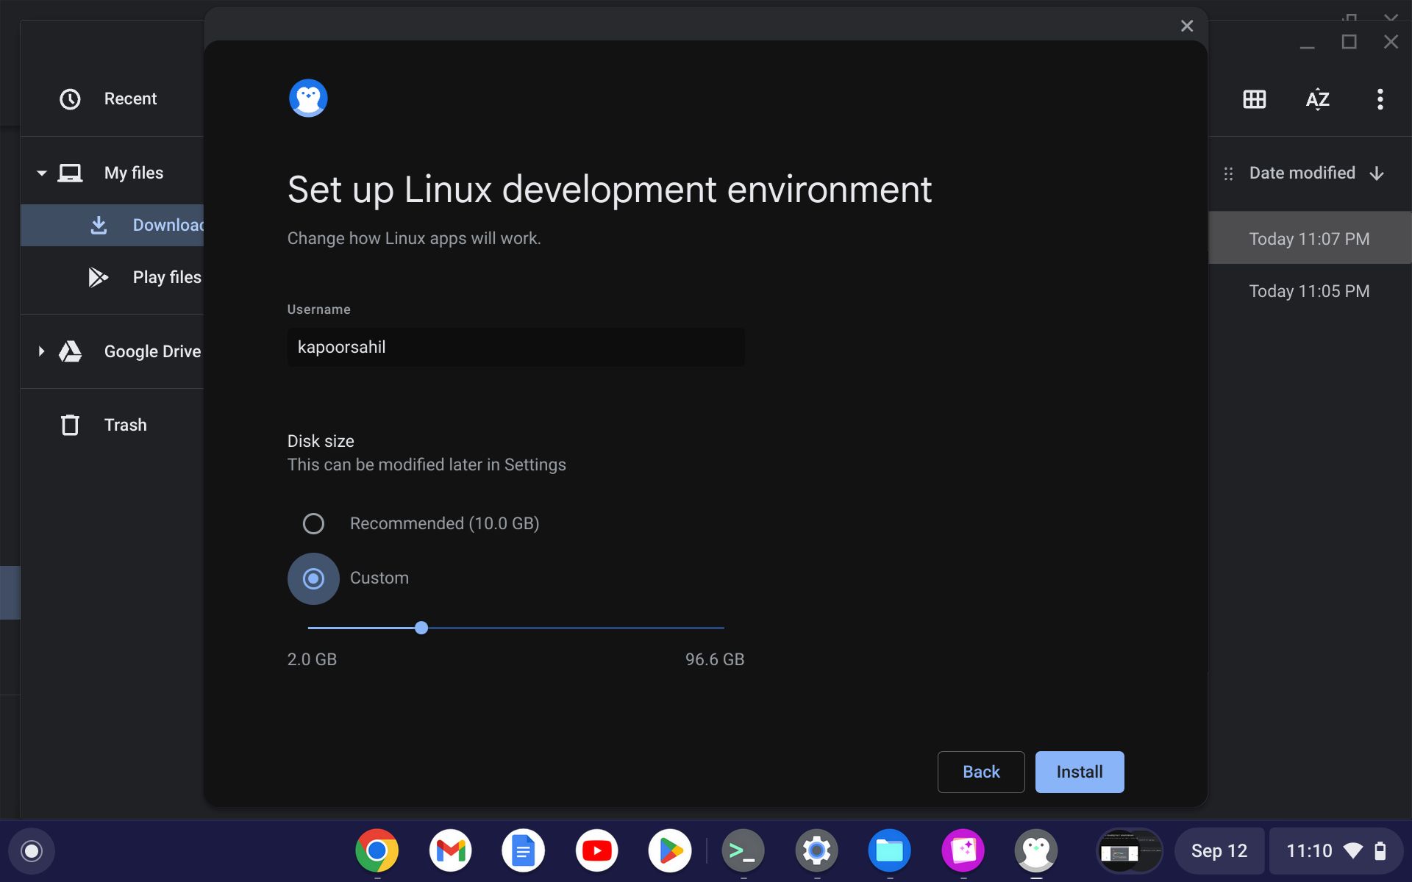Screen dimensions: 1412x882
Task: Open YouTube from the shelf
Action: (596, 850)
